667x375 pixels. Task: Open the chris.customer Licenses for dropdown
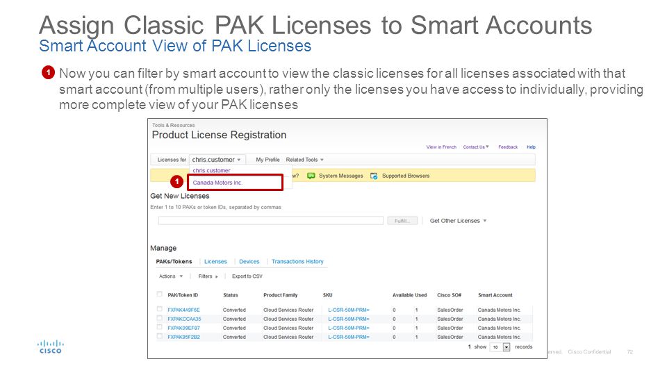pyautogui.click(x=217, y=160)
